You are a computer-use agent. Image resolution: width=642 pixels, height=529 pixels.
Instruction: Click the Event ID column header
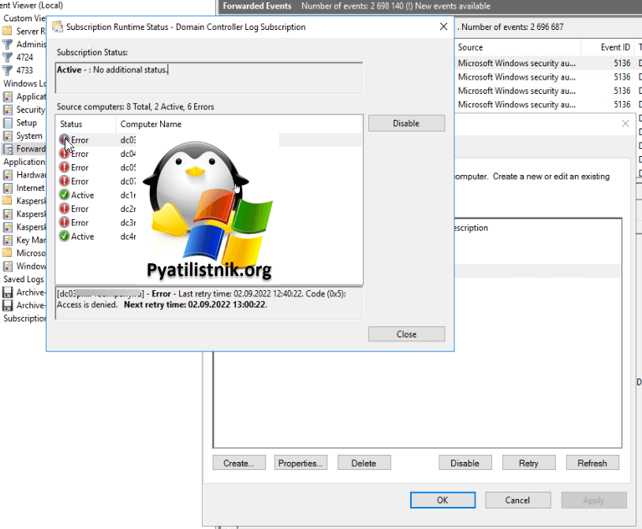point(615,47)
